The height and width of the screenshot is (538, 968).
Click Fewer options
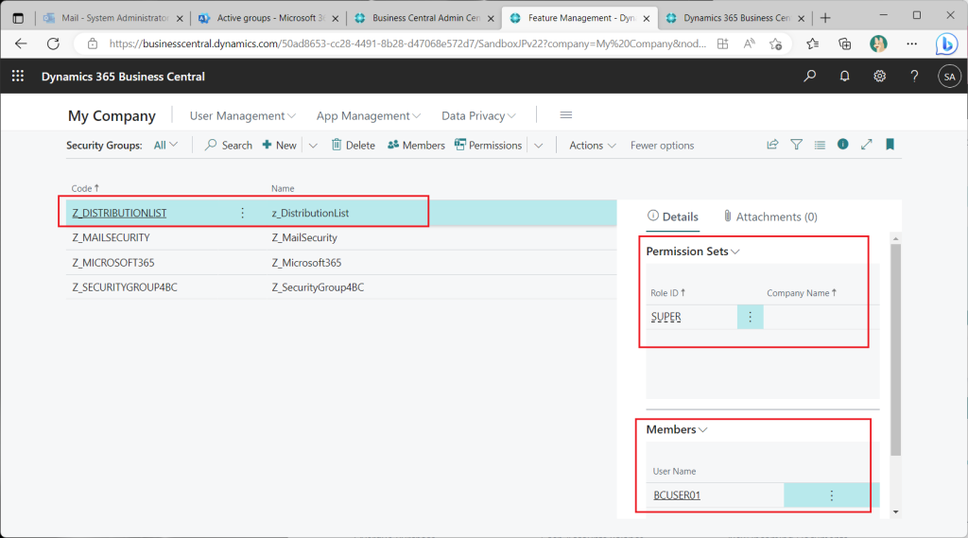(662, 146)
